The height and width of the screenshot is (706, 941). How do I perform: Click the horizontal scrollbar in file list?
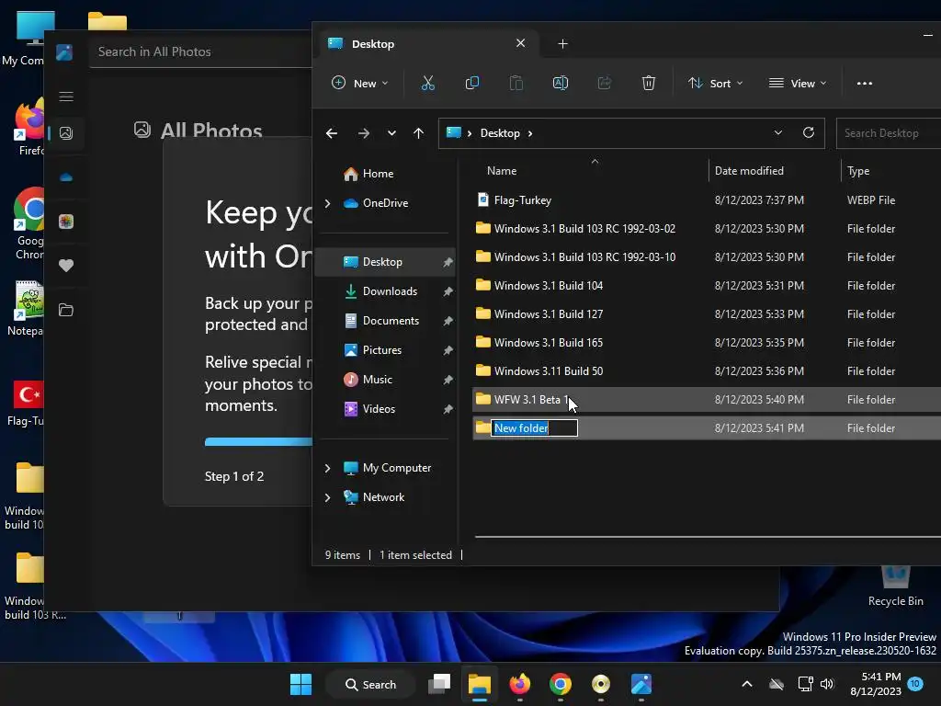coord(708,536)
